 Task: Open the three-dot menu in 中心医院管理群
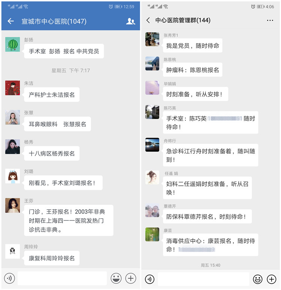270,20
